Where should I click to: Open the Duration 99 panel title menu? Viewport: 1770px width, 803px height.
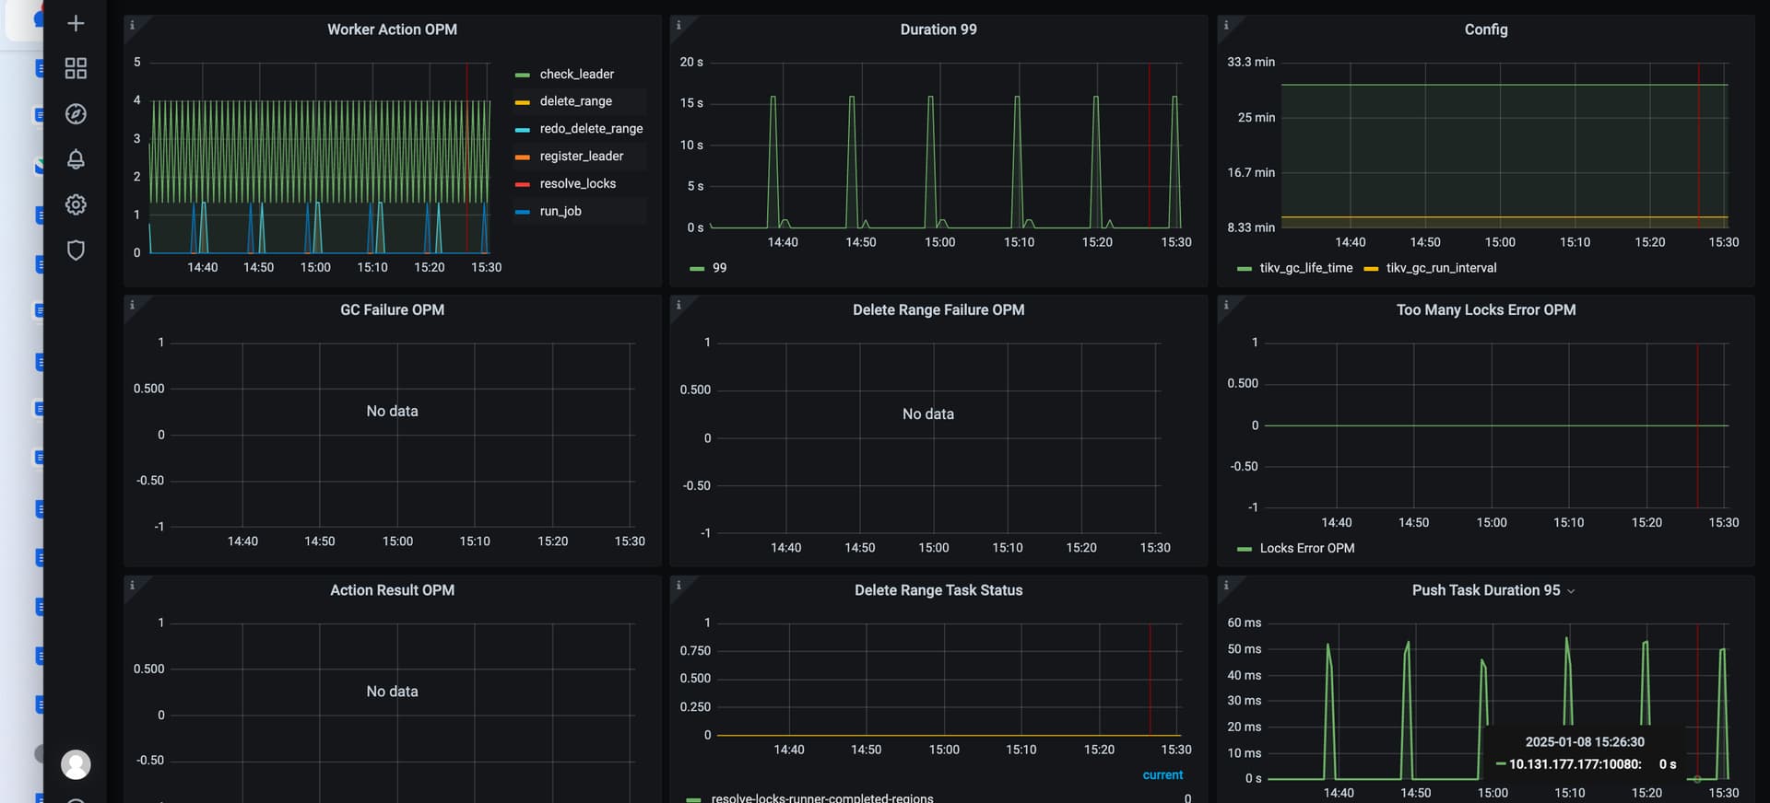coord(938,29)
